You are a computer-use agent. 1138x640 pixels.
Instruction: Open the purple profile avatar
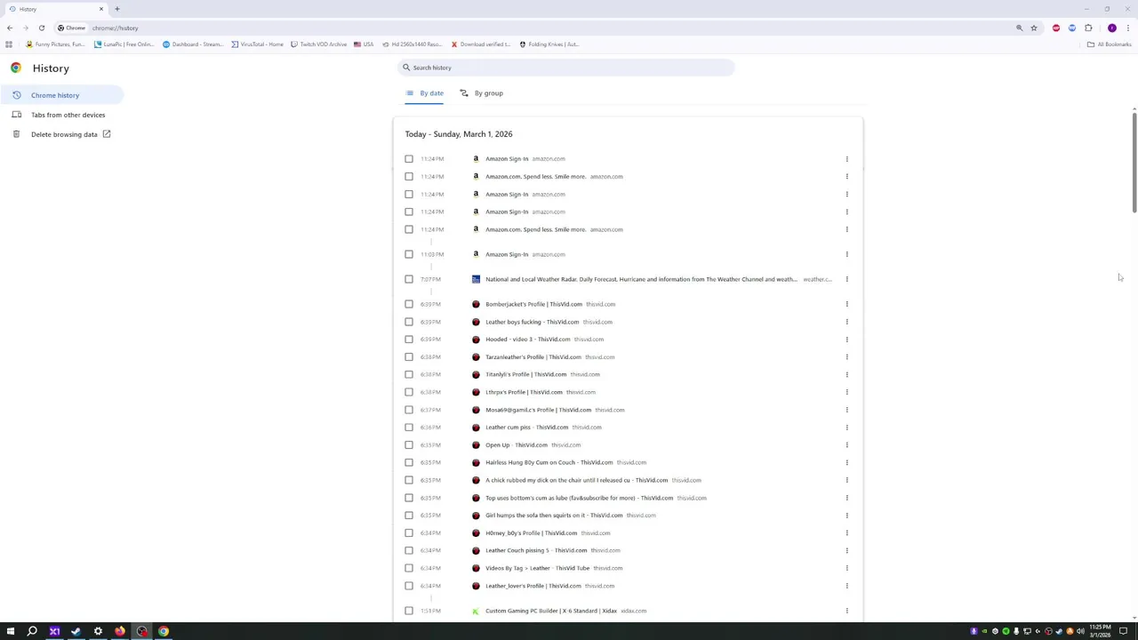[x=1111, y=28]
